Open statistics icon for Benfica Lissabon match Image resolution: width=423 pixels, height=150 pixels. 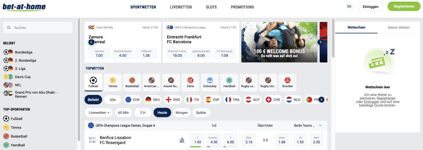click(182, 140)
